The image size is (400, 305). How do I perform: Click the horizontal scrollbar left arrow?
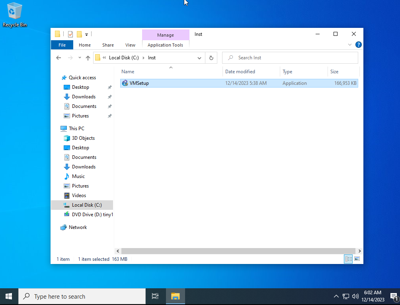pos(118,251)
